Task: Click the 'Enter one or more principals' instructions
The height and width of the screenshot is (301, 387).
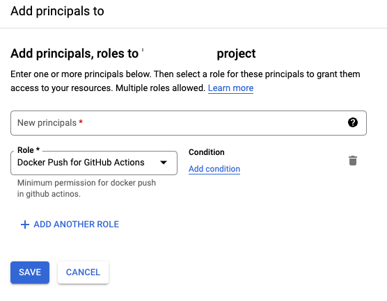Action: click(x=185, y=81)
